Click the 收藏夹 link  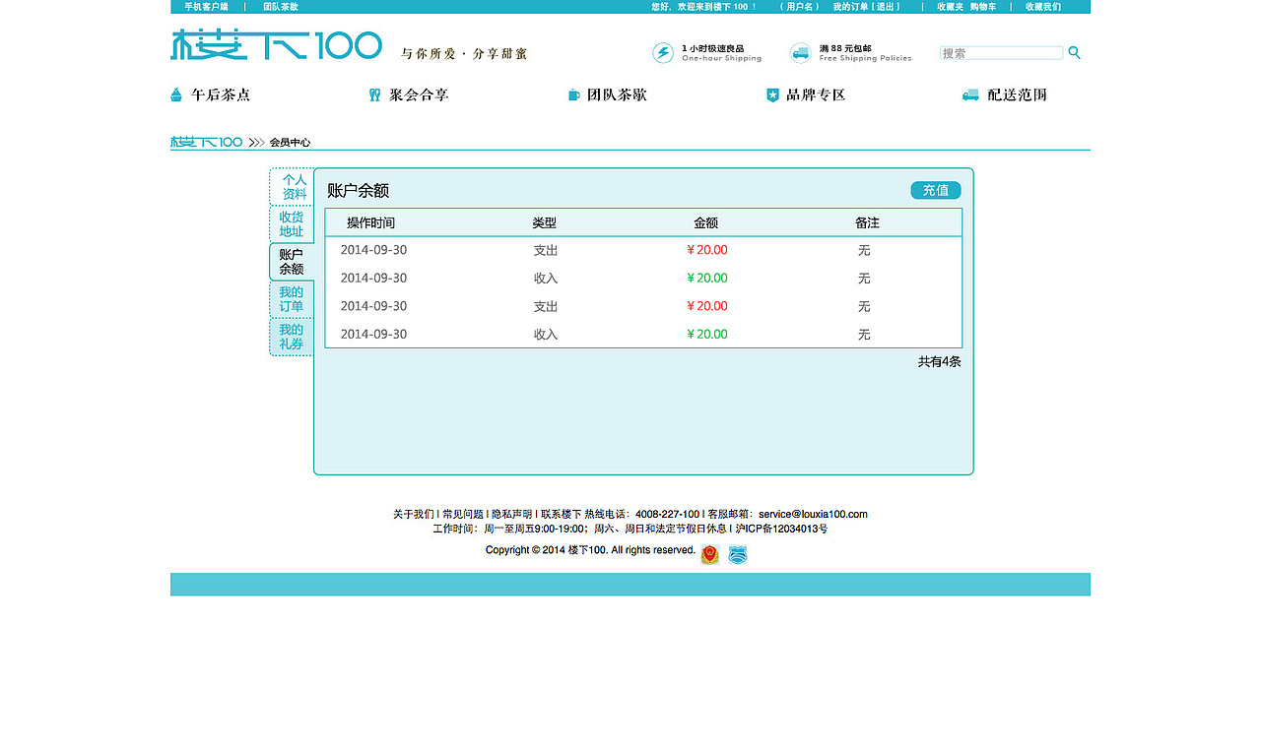[951, 7]
